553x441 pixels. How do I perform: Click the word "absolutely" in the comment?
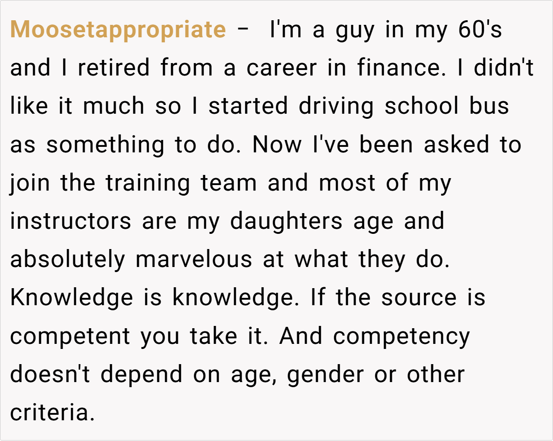click(67, 259)
